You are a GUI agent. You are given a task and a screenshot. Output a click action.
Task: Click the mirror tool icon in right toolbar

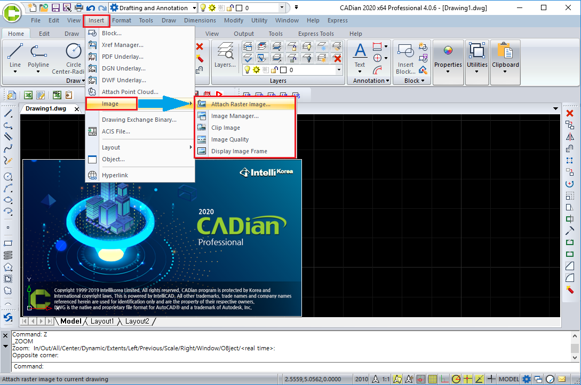click(x=570, y=137)
